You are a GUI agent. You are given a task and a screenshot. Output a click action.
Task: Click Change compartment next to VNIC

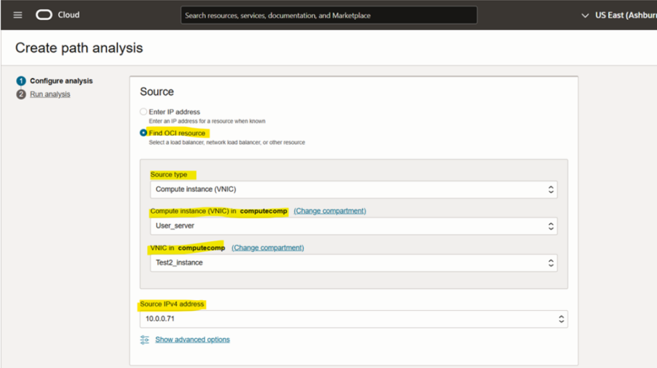click(x=268, y=248)
